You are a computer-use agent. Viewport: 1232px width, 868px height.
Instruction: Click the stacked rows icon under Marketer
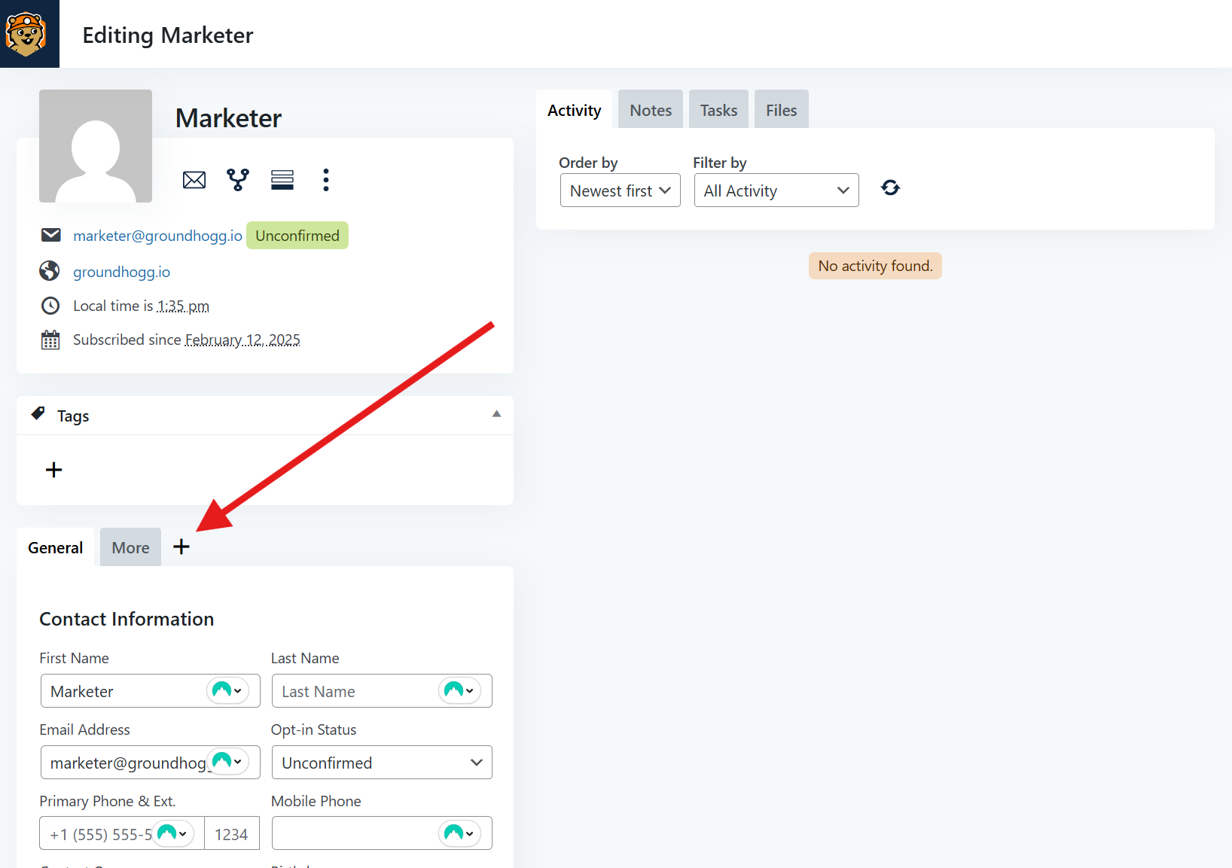click(282, 179)
